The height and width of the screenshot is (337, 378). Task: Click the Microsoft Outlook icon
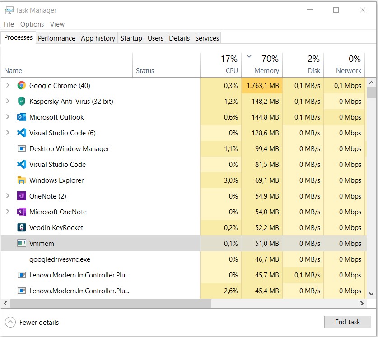point(22,117)
